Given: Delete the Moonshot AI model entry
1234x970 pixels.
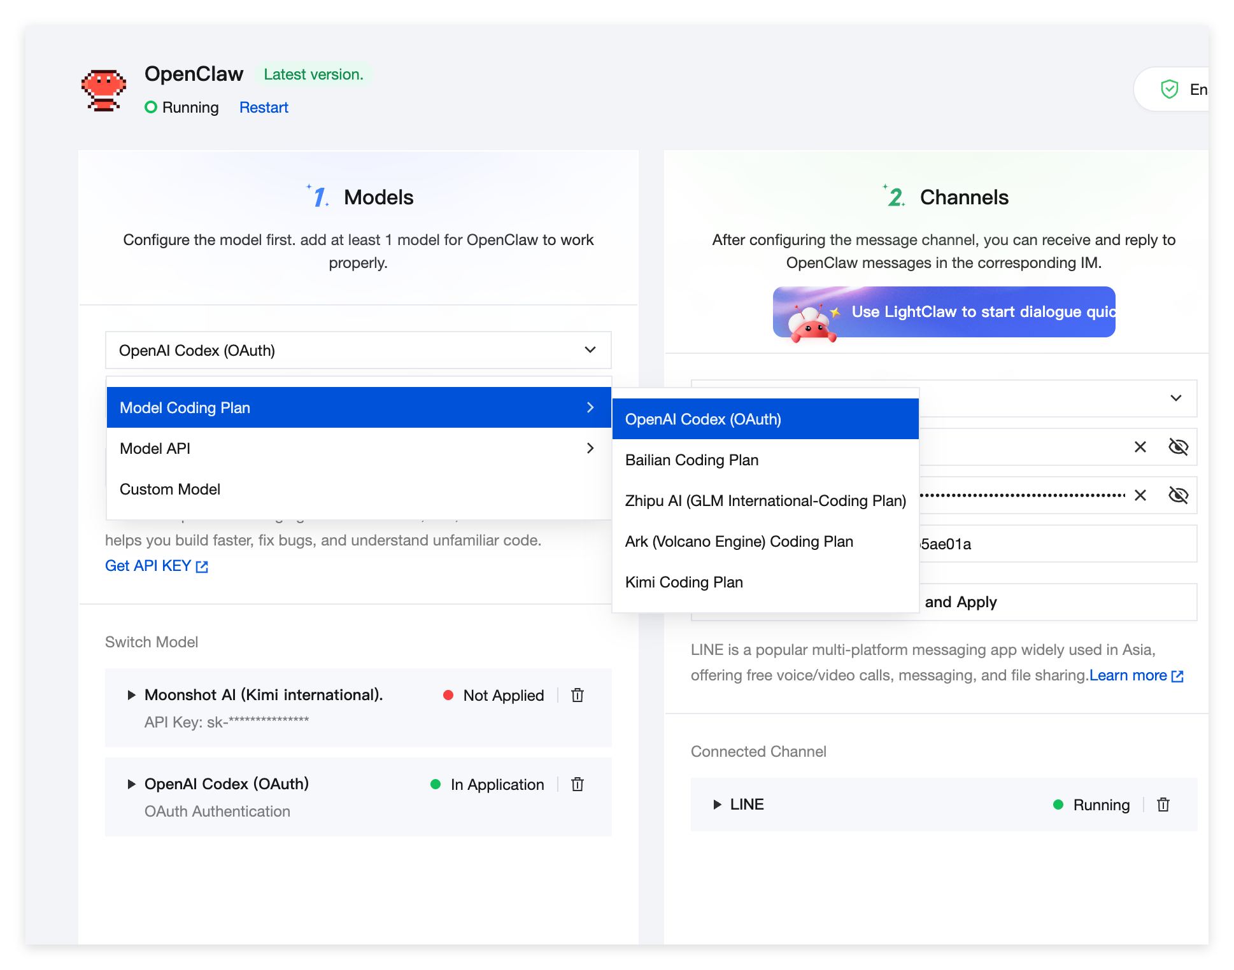Looking at the screenshot, I should pyautogui.click(x=578, y=695).
